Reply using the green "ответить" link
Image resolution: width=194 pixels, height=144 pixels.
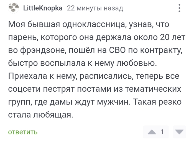point(23,132)
